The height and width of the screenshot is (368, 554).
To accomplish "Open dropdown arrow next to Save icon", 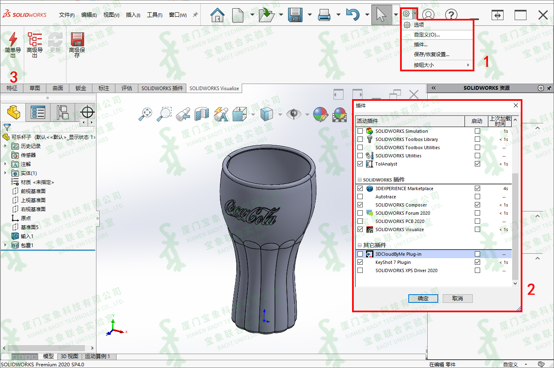I will point(309,15).
